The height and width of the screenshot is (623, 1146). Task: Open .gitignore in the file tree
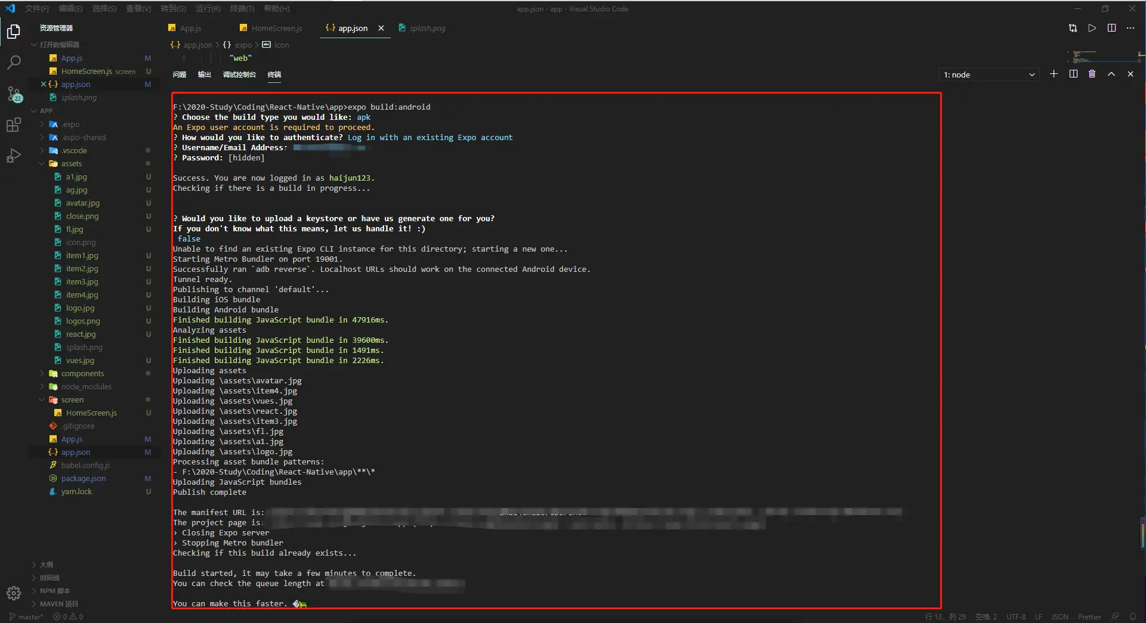point(78,426)
